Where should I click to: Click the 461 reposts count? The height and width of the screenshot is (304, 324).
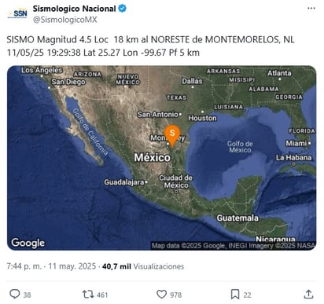(102, 295)
